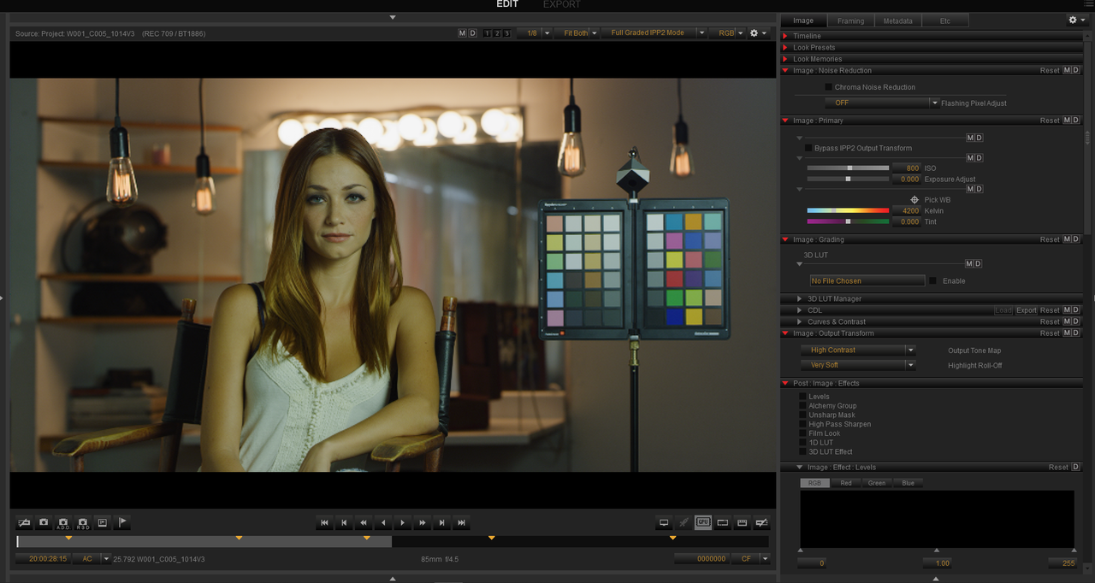Image resolution: width=1095 pixels, height=583 pixels.
Task: Enable the Unsharp Mask effect checkbox
Action: 802,415
